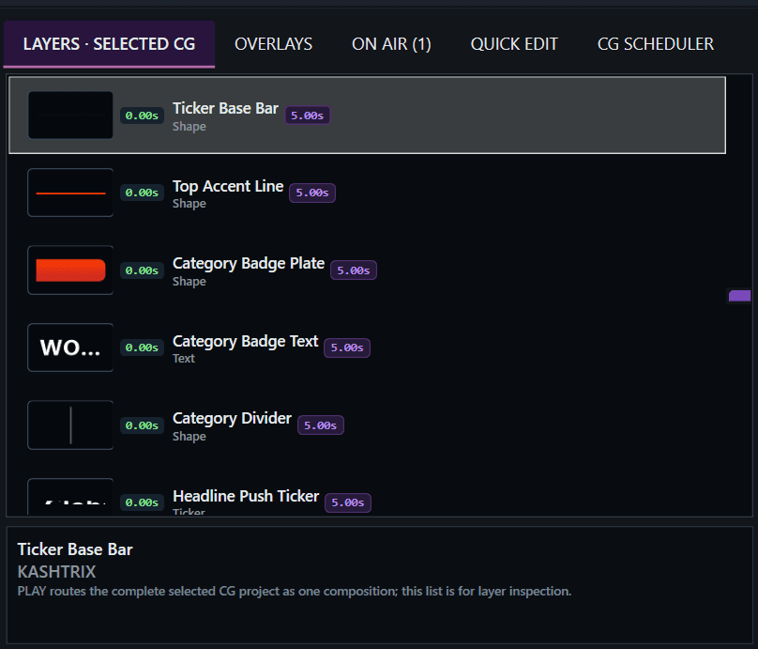Open the On Air (1) tab
Viewport: 758px width, 649px height.
(x=391, y=44)
